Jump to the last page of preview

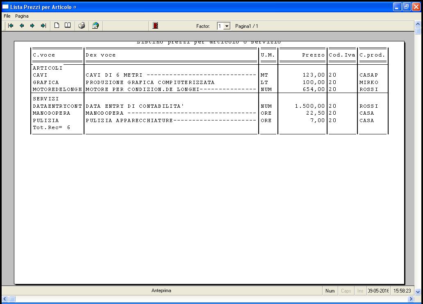point(43,26)
